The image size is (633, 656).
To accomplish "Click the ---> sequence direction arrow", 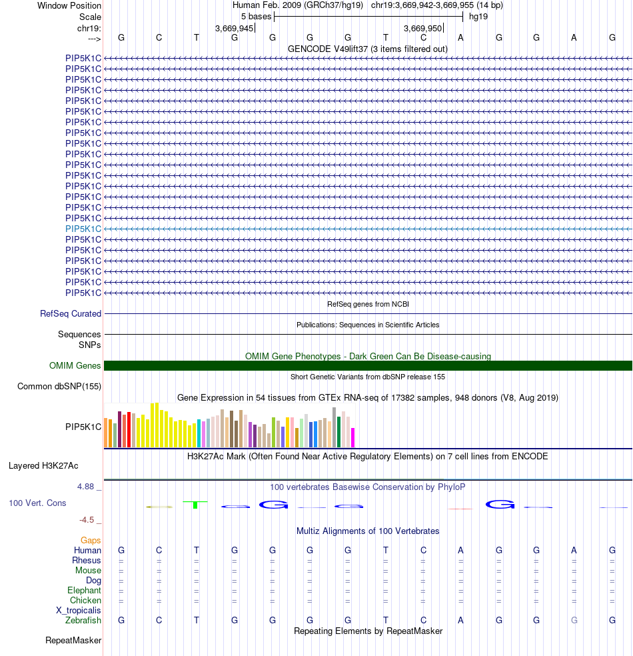I will pyautogui.click(x=95, y=39).
